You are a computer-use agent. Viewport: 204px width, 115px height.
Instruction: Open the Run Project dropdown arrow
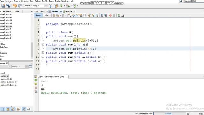pyautogui.click(x=64, y=6)
